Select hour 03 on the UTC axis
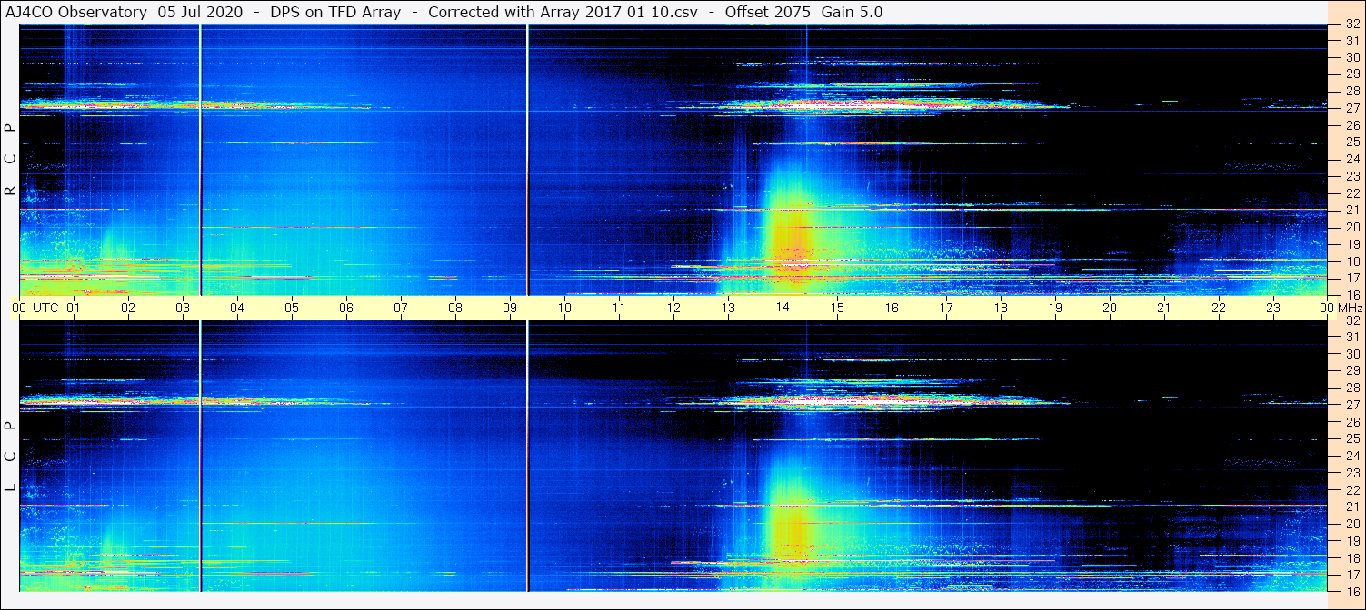This screenshot has height=610, width=1366. [x=183, y=308]
